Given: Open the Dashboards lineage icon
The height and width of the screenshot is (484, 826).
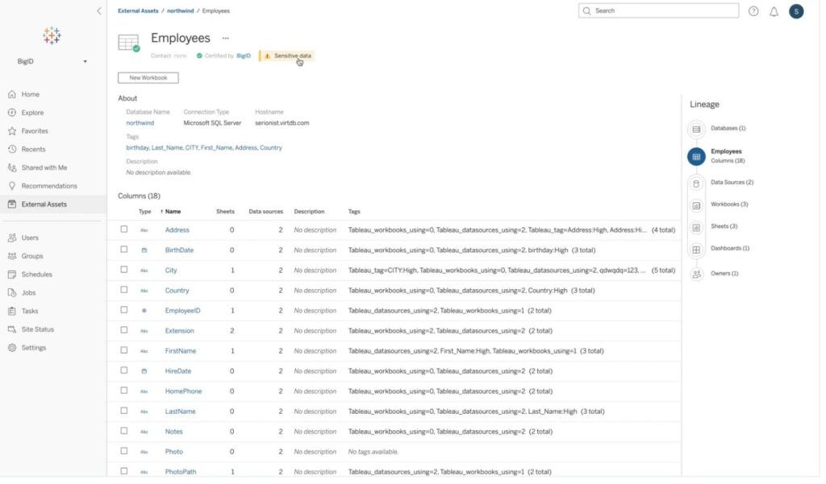Looking at the screenshot, I should tap(696, 249).
